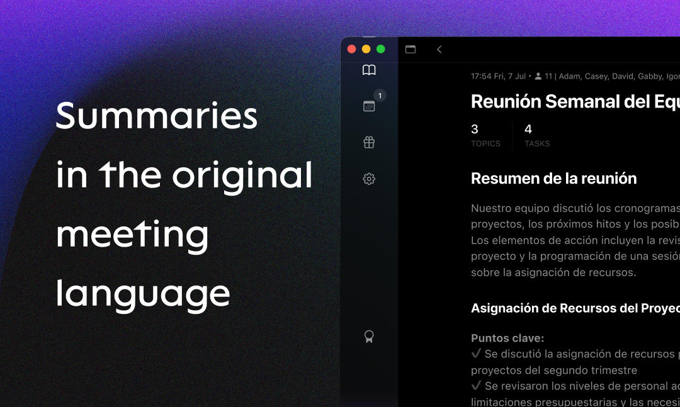Image resolution: width=680 pixels, height=407 pixels.
Task: Open the gift box icon in sidebar
Action: pyautogui.click(x=369, y=142)
